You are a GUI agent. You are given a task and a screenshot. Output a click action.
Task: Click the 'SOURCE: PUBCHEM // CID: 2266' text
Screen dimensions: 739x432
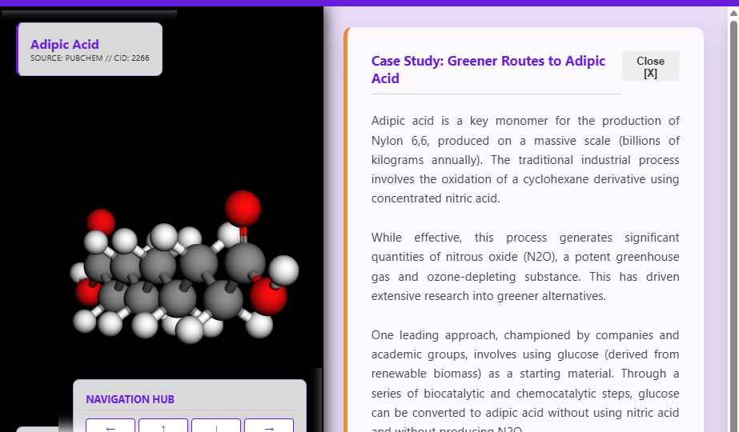click(x=90, y=58)
